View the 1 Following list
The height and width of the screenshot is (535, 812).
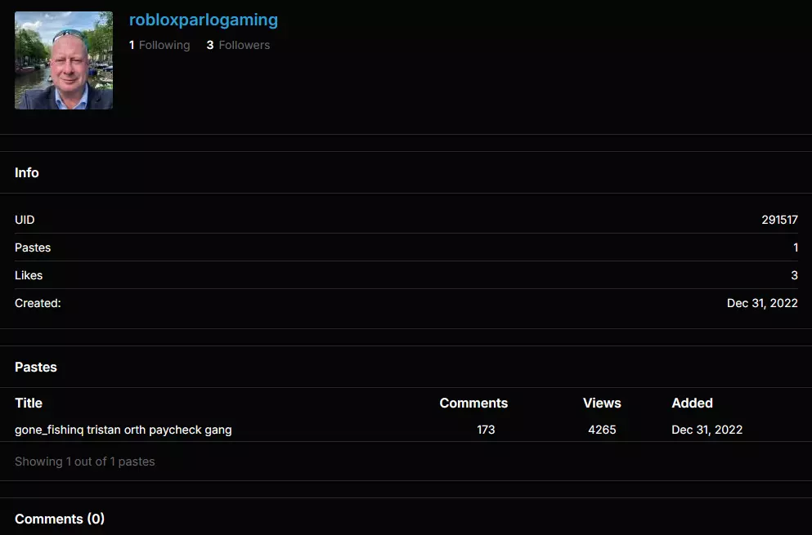[x=159, y=45]
